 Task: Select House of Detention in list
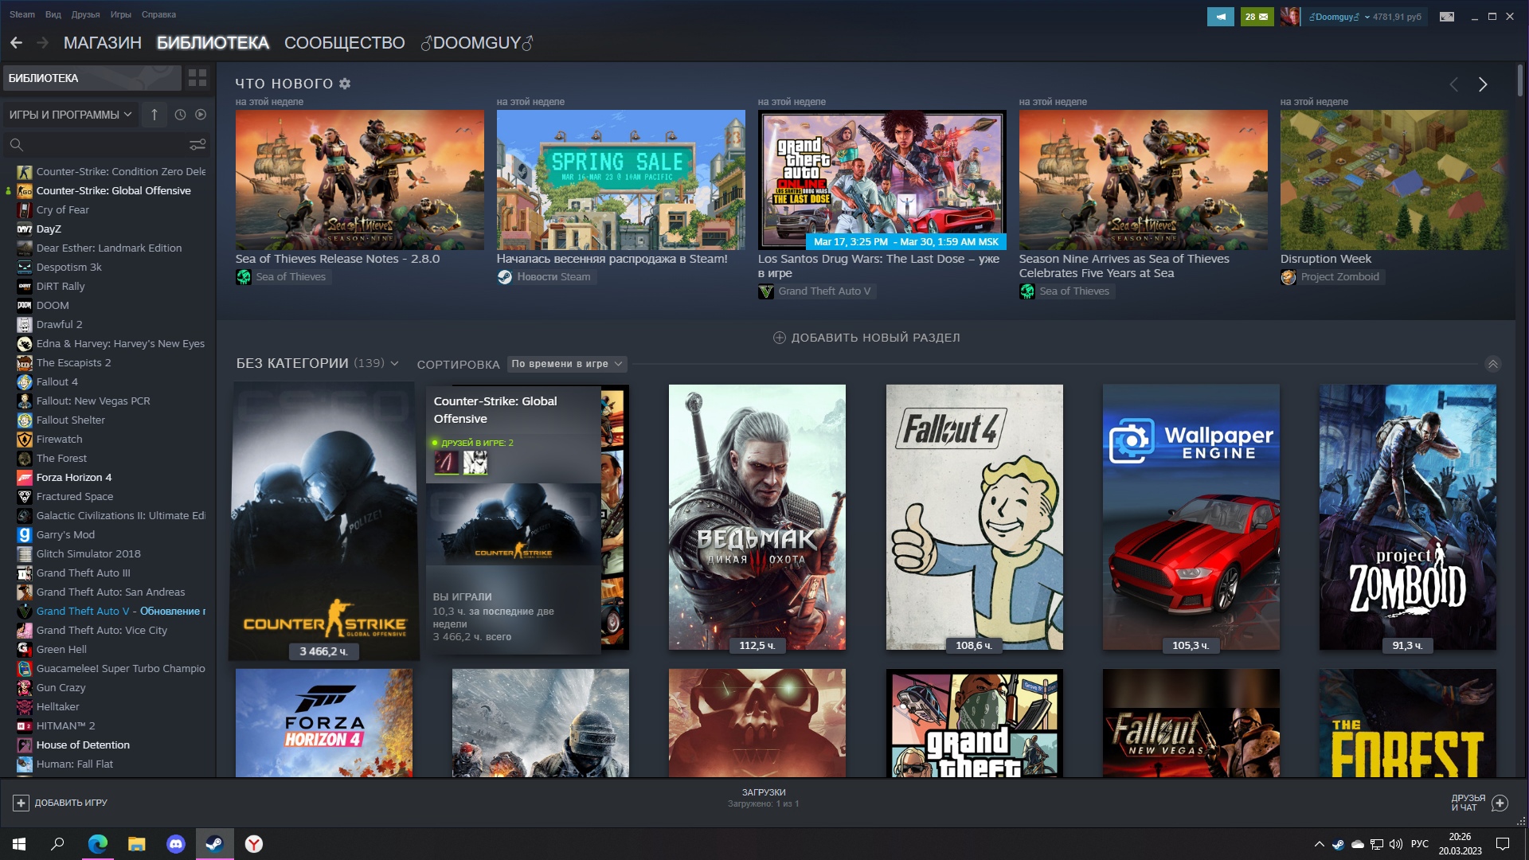coord(83,745)
